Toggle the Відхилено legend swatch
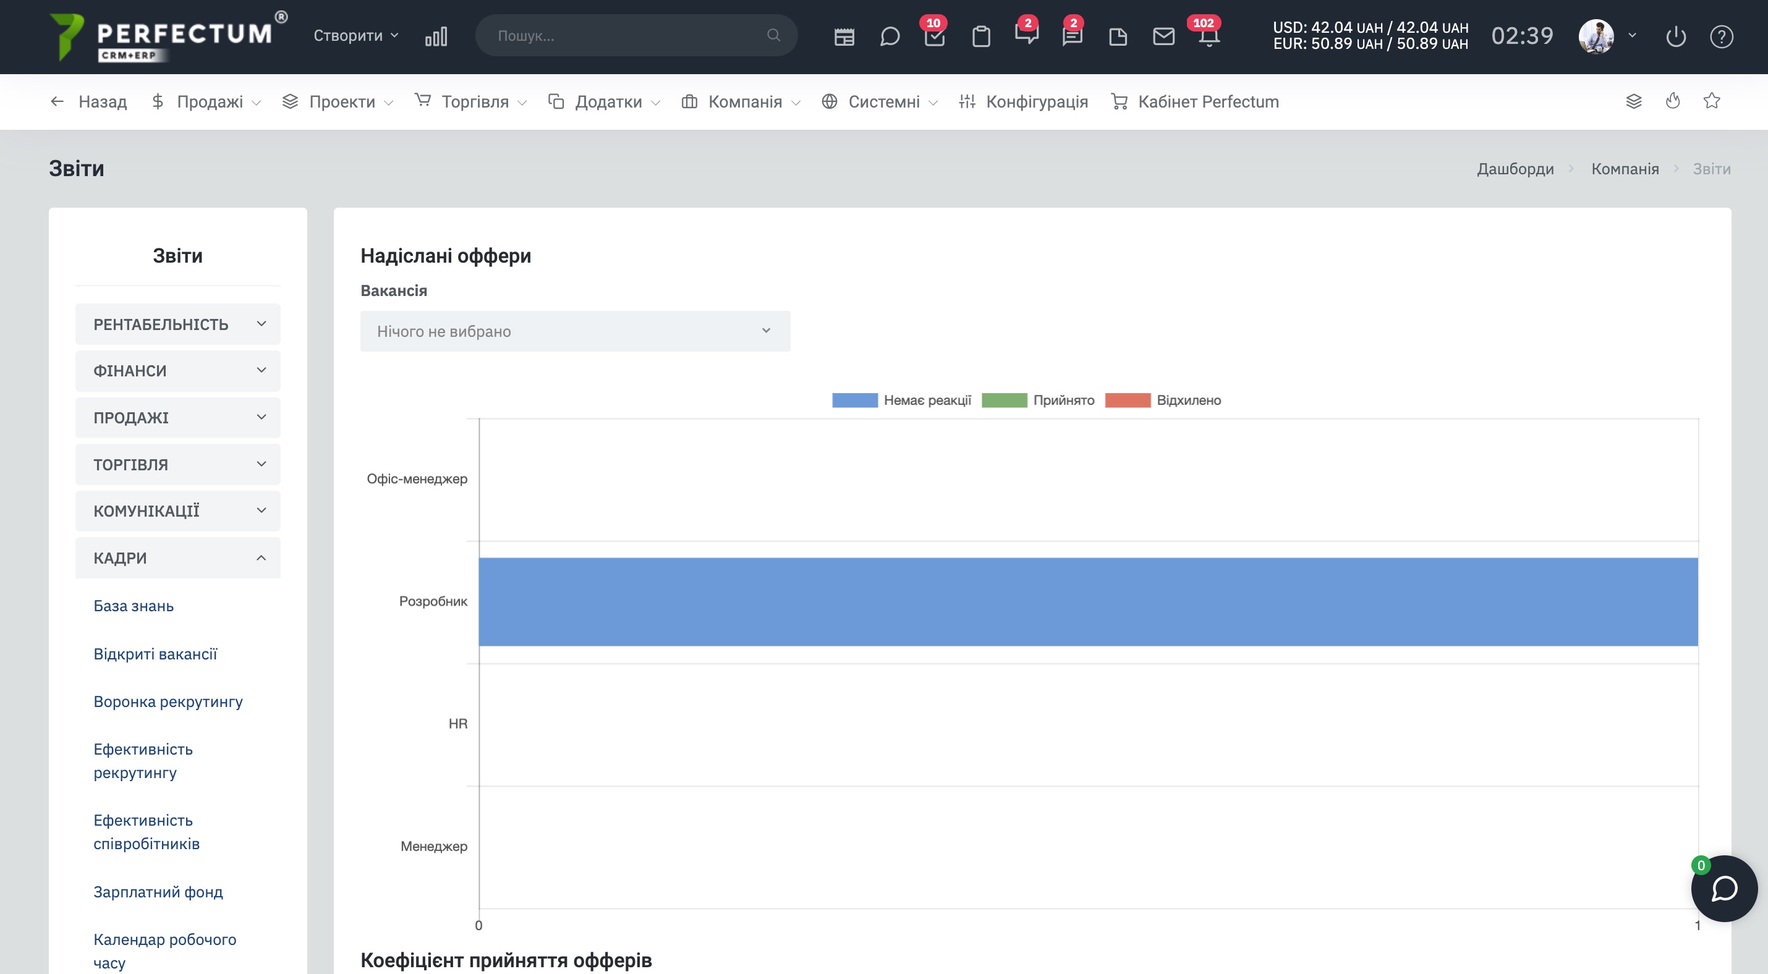Viewport: 1768px width, 974px height. pos(1128,400)
